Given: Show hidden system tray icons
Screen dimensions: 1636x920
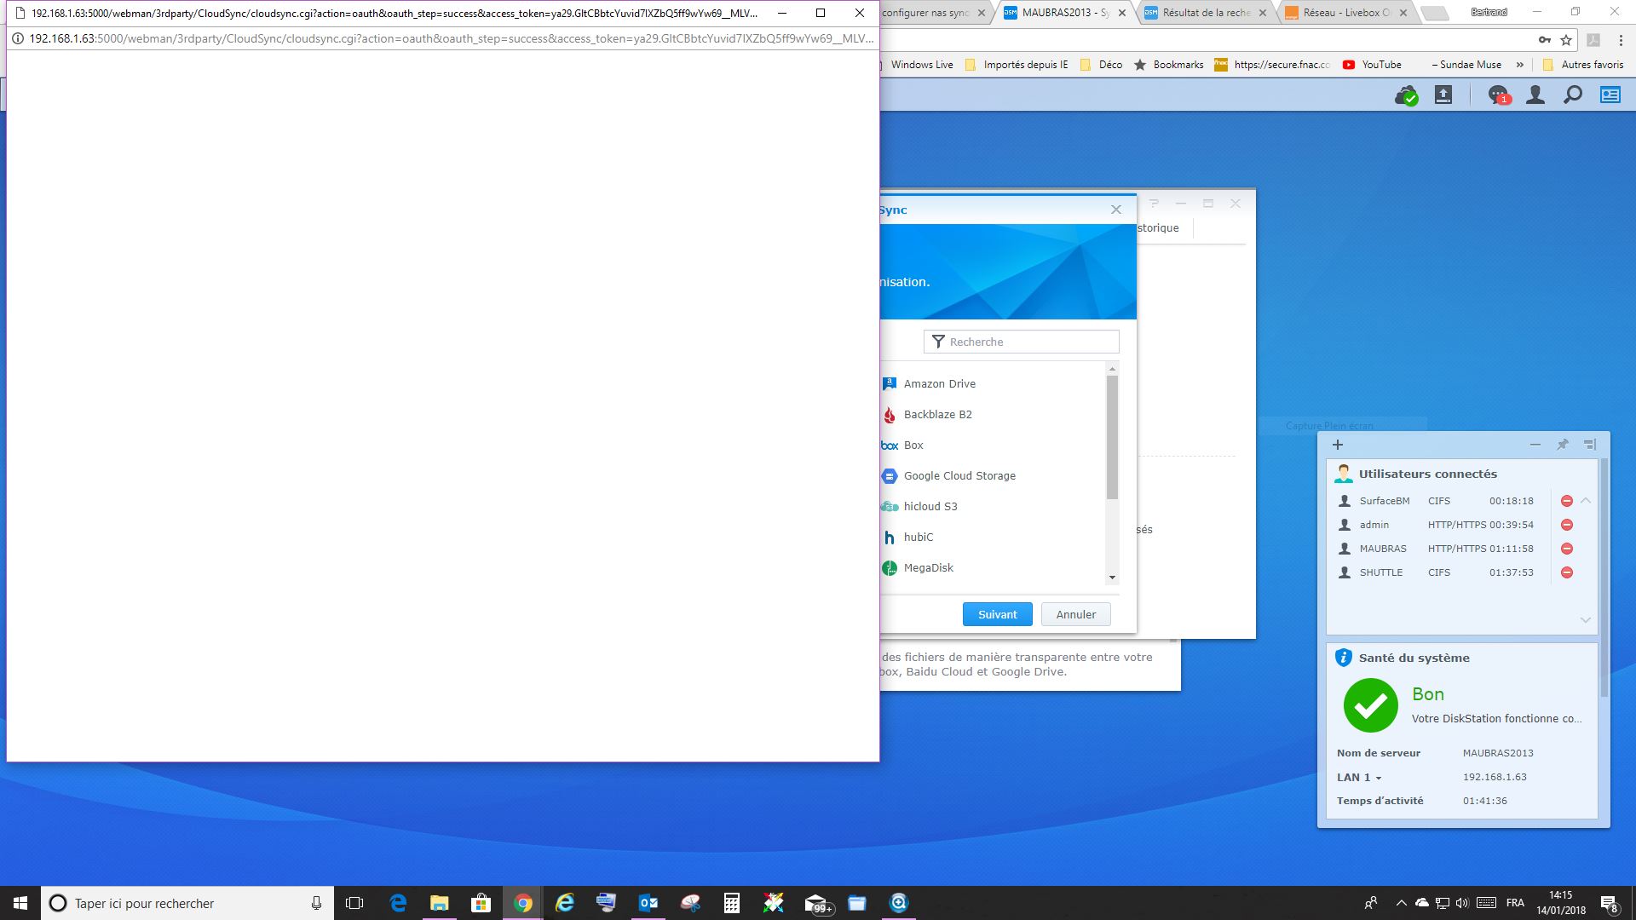Looking at the screenshot, I should click(1401, 903).
